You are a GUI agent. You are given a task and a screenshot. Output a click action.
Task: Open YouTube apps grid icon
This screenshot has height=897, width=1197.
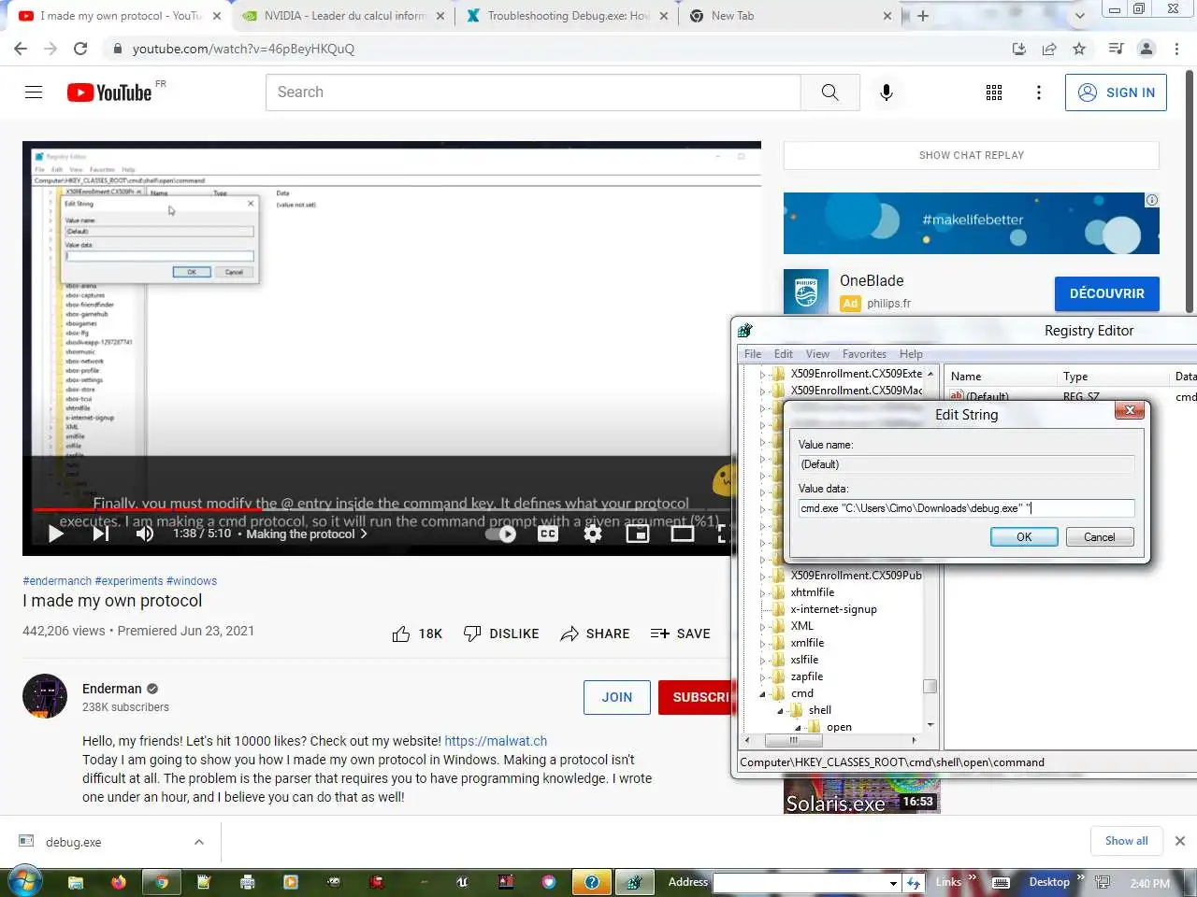[x=994, y=92]
